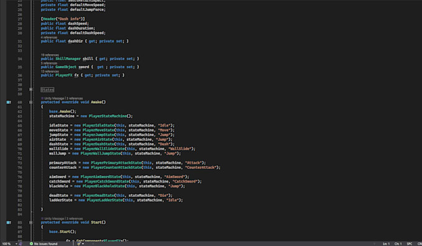This screenshot has width=422, height=246.
Task: Click PlayerBlackHoleState on line 78
Action: click(x=104, y=186)
